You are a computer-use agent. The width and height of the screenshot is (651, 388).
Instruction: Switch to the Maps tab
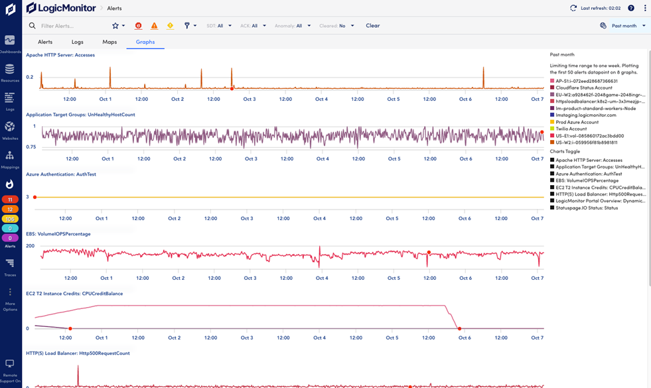109,42
